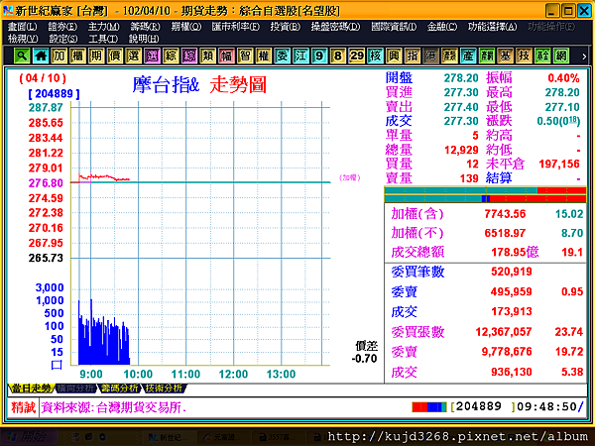Open the 設定(S) menu
Image resolution: width=595 pixels, height=446 pixels.
pyautogui.click(x=63, y=39)
